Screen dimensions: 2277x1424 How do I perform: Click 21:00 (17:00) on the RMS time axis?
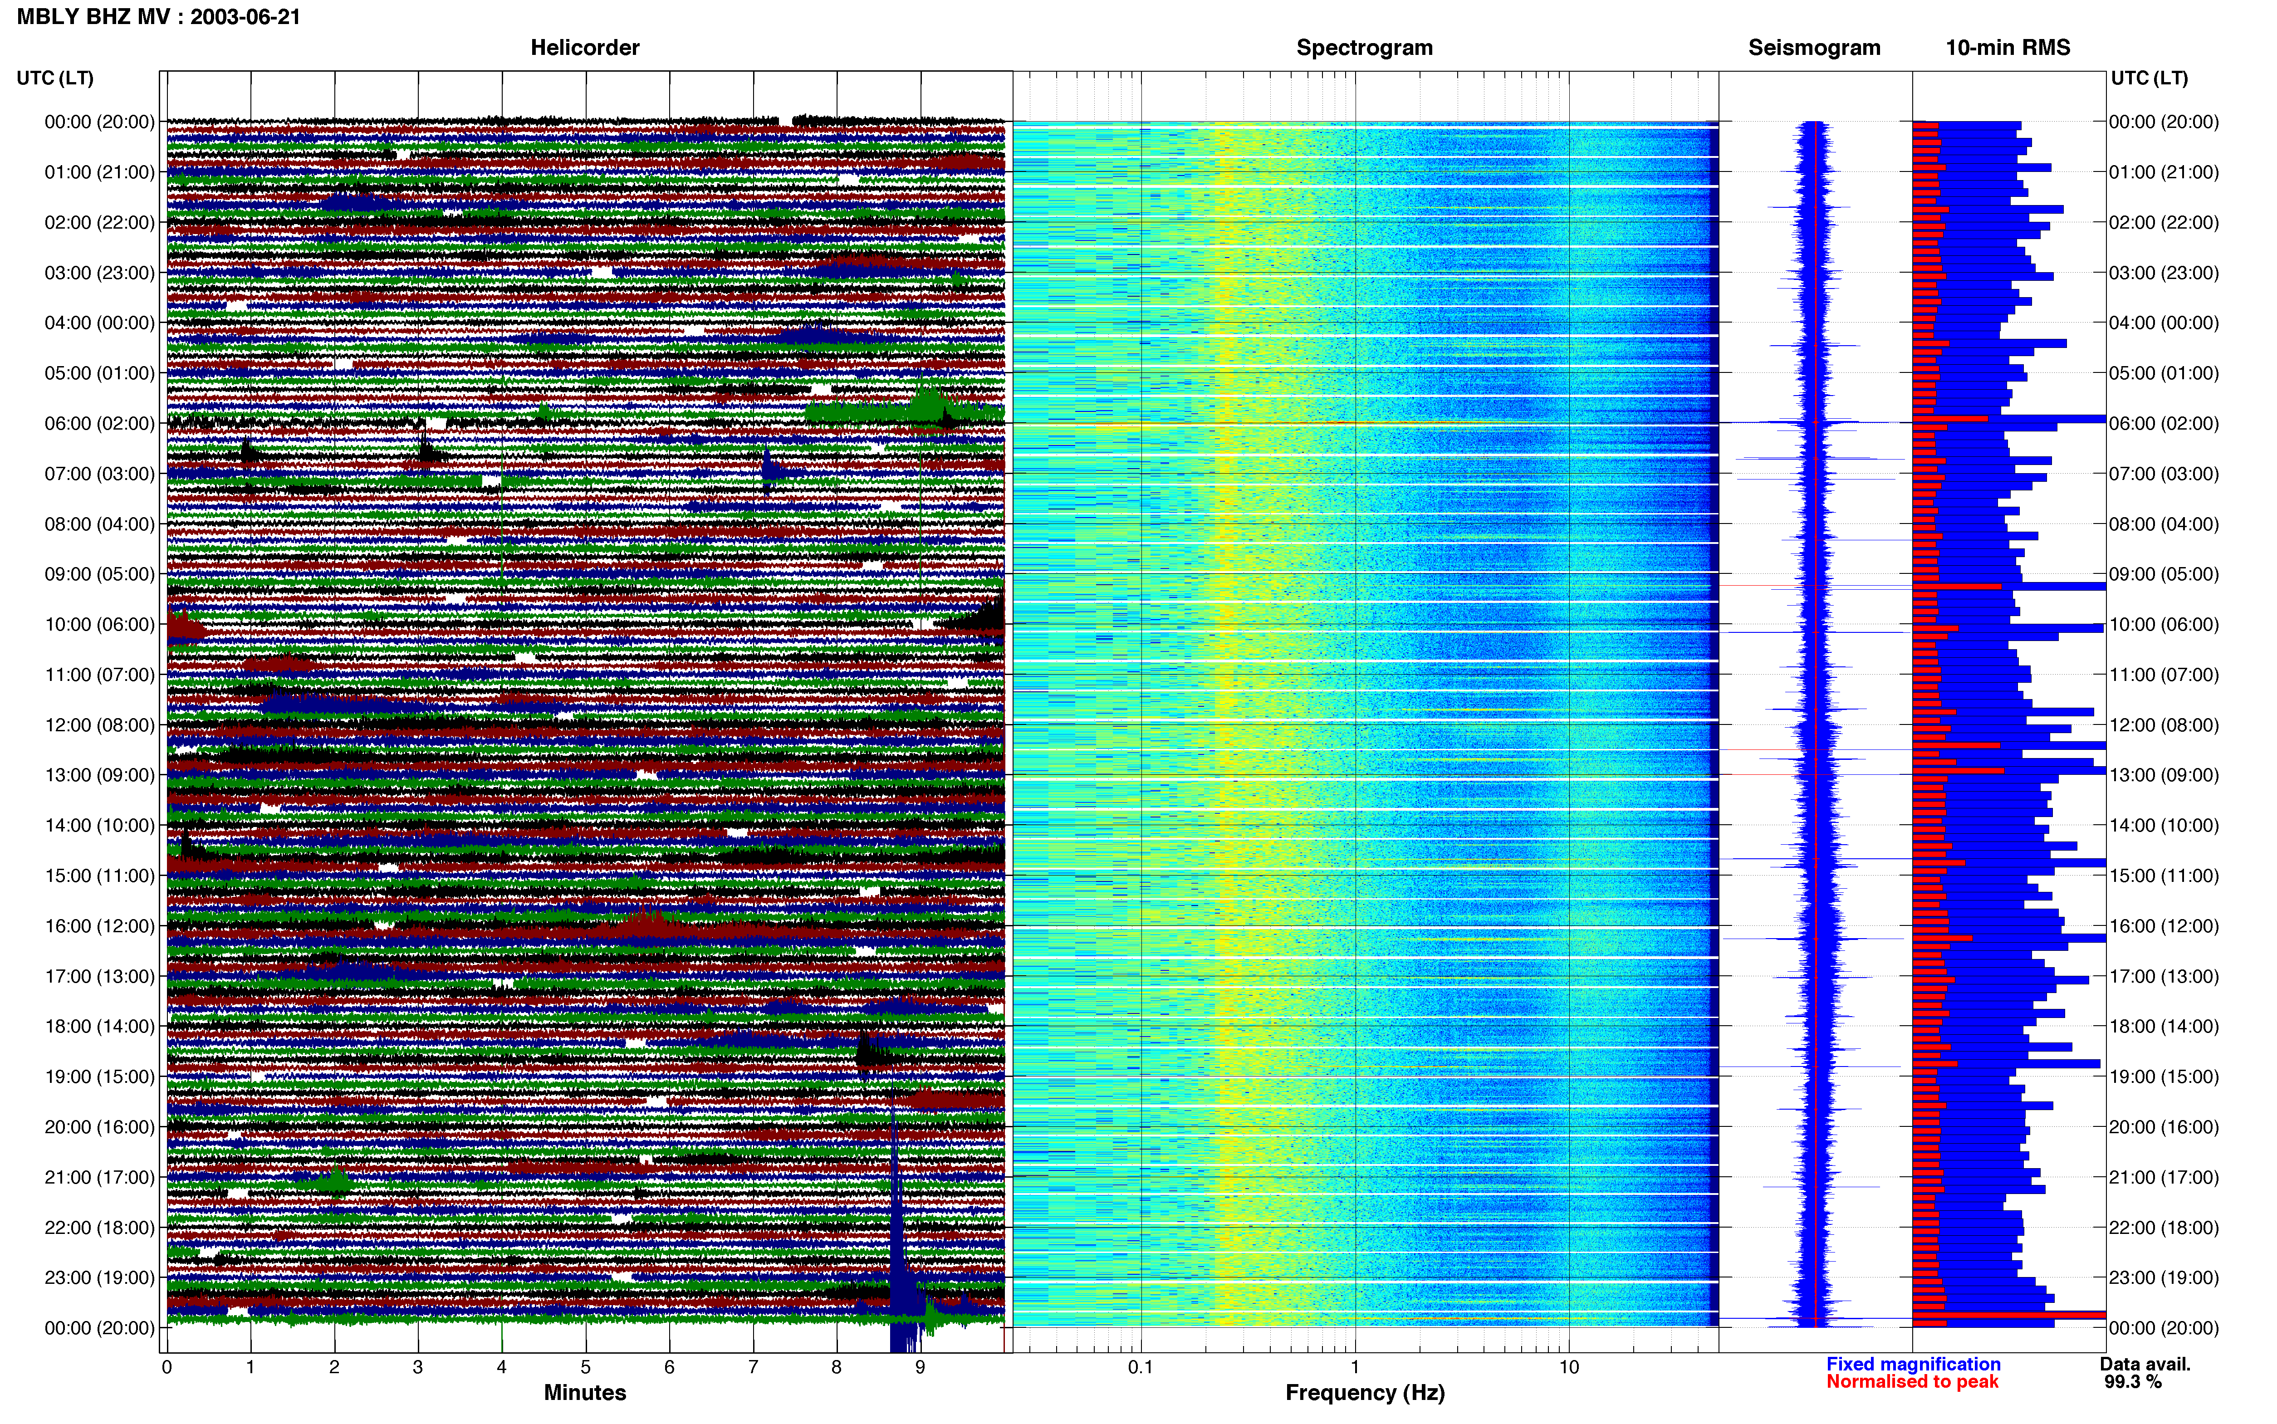pyautogui.click(x=2164, y=1176)
